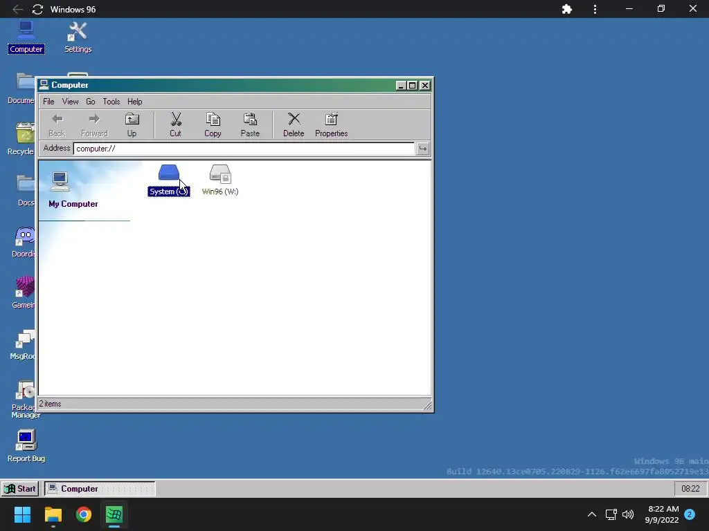709x531 pixels.
Task: Click the Computer taskbar button
Action: (x=100, y=489)
